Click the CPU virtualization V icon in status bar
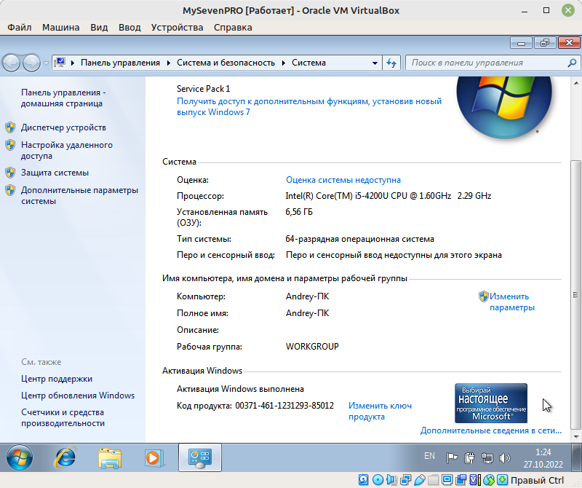This screenshot has height=488, width=582. [474, 480]
